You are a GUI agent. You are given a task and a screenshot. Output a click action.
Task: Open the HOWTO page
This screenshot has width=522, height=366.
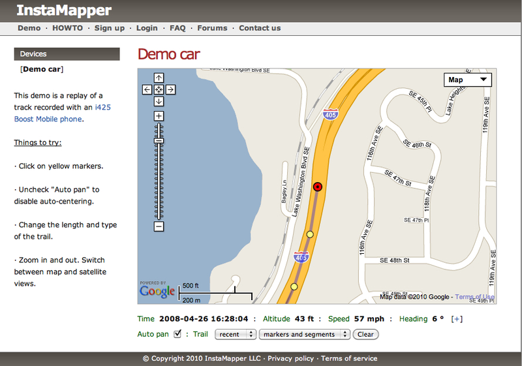pyautogui.click(x=68, y=28)
